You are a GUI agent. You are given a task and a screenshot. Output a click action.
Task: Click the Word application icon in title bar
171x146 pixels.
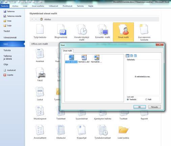[2, 2]
